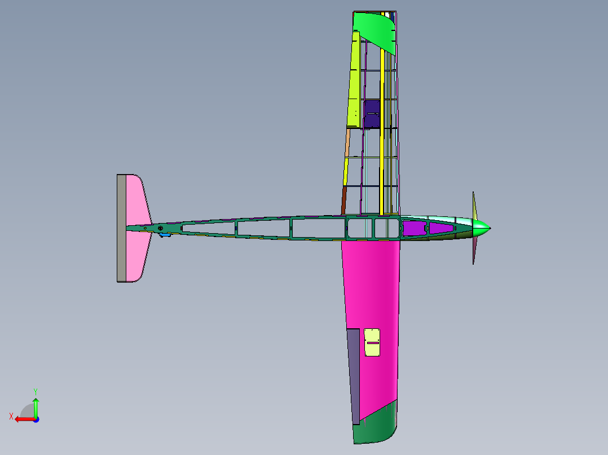Image resolution: width=608 pixels, height=455 pixels.
Task: Select the gray elevator at the tail
Action: [x=121, y=228]
